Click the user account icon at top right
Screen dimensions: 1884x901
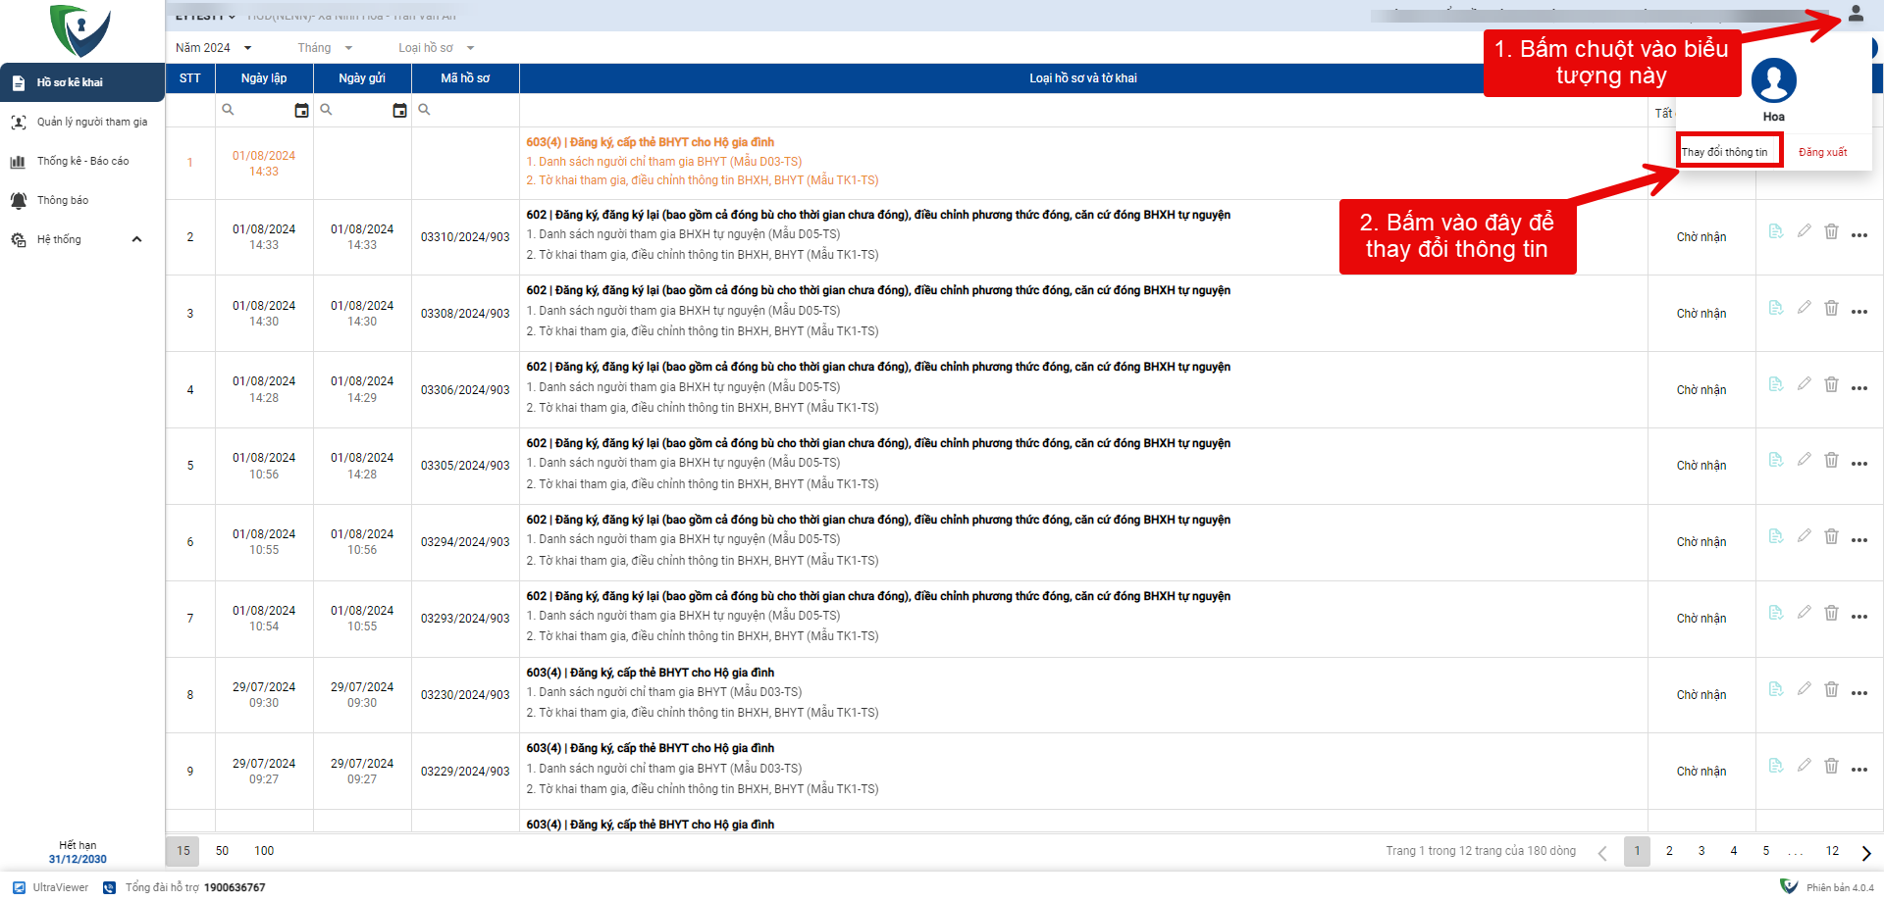tap(1855, 14)
